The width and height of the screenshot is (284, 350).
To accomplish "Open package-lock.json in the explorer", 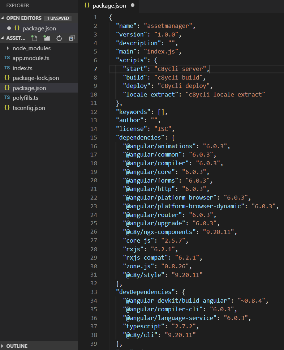I will pos(35,78).
